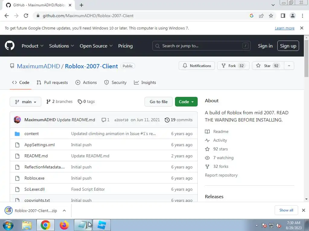Click Report repository link

point(221,175)
